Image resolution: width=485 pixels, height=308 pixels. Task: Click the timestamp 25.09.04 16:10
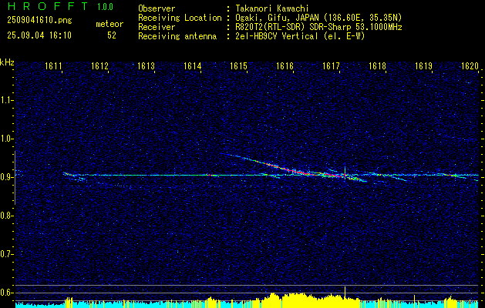coord(39,35)
